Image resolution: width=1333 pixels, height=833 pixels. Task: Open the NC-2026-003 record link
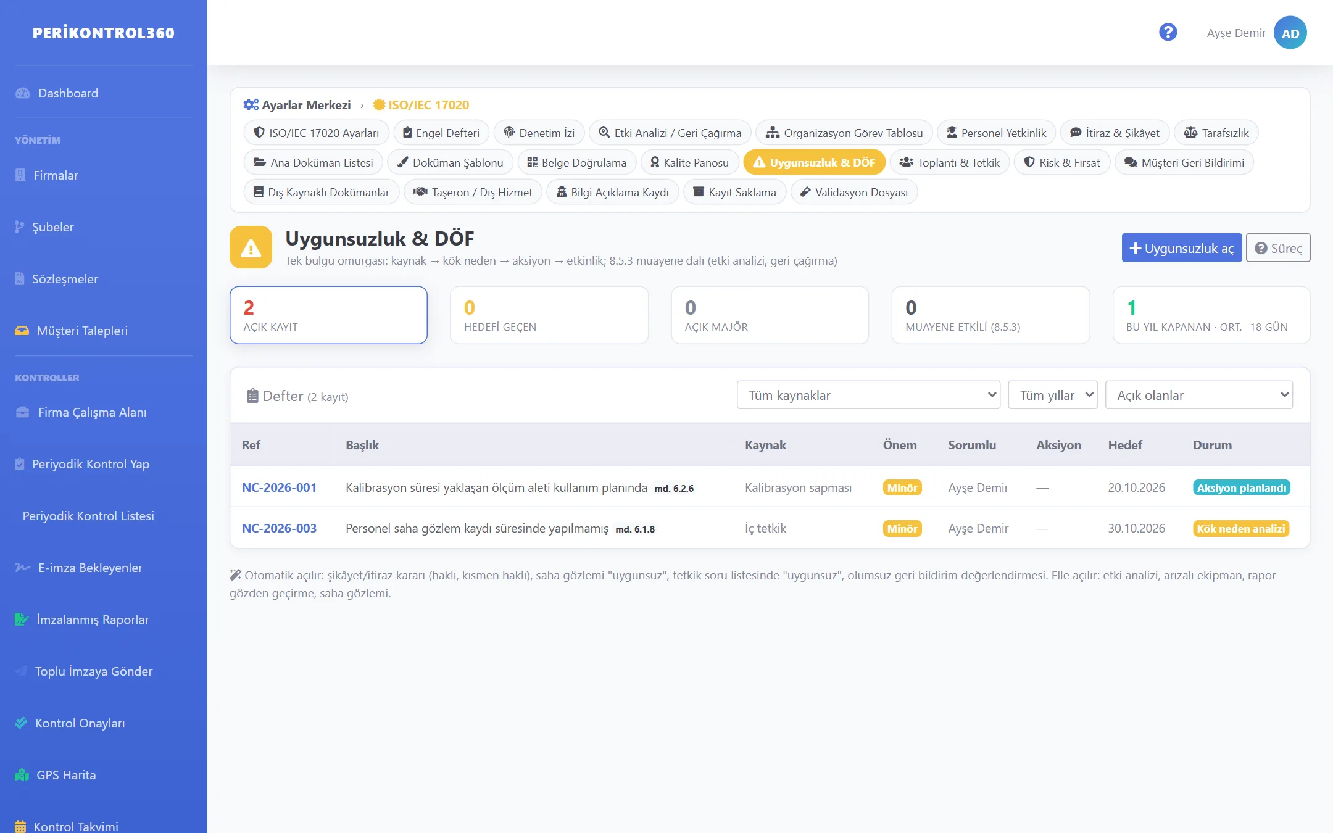click(x=279, y=528)
